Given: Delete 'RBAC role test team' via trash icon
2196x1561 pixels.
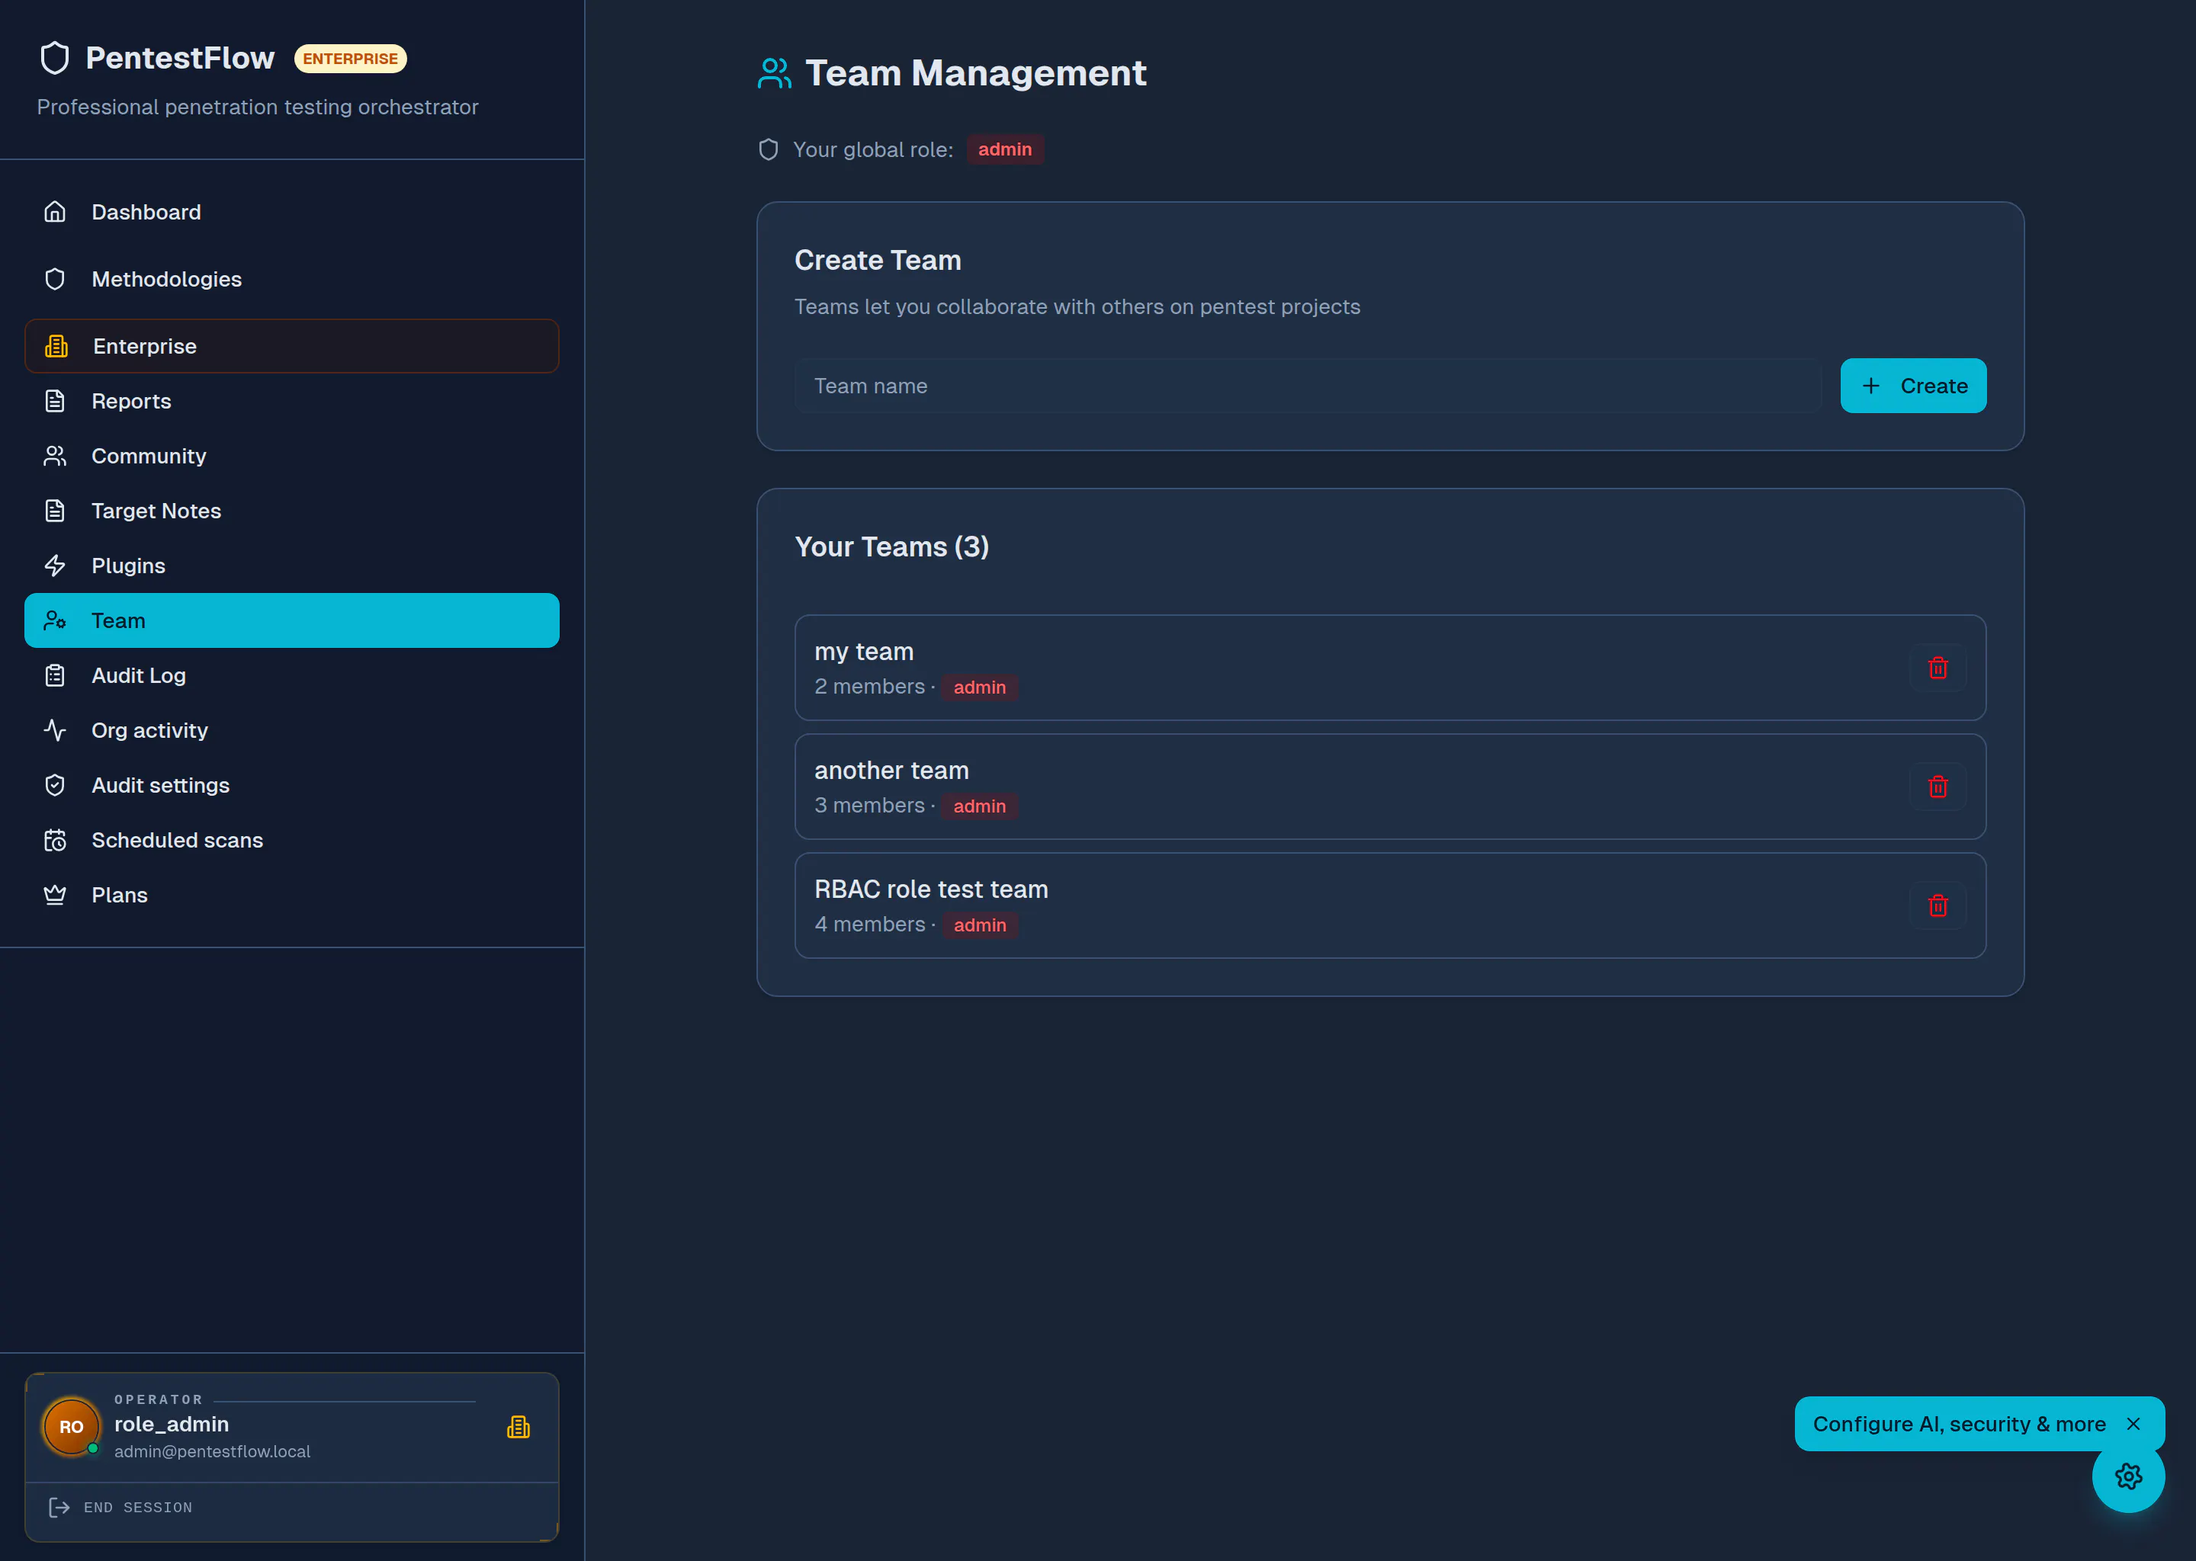Looking at the screenshot, I should pyautogui.click(x=1938, y=906).
